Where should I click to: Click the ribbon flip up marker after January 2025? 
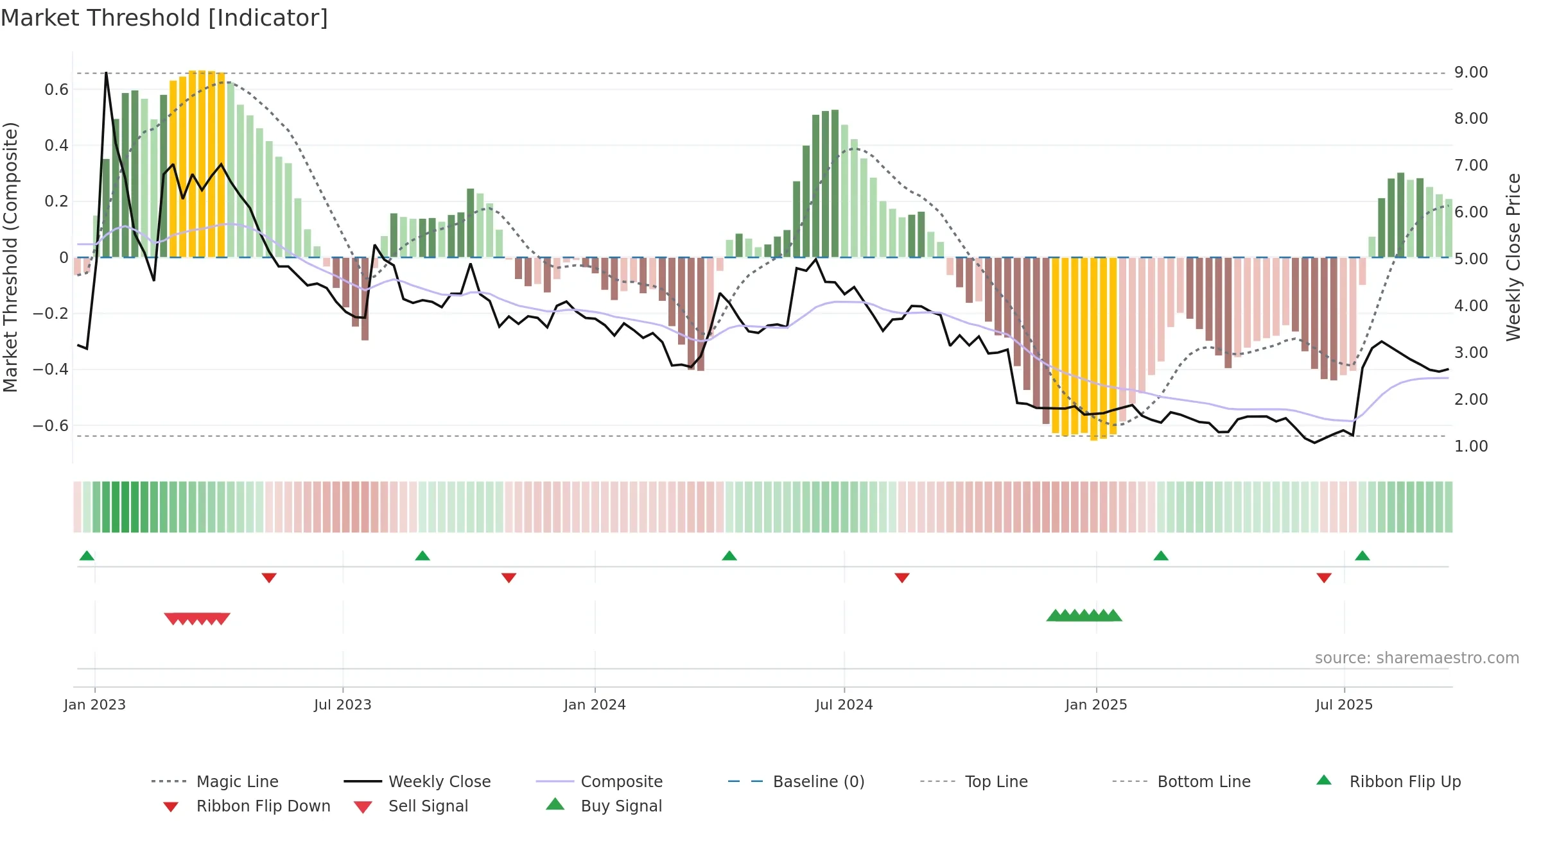[1161, 556]
